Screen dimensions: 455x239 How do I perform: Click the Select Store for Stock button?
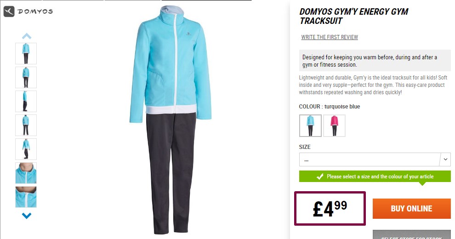coord(411,235)
